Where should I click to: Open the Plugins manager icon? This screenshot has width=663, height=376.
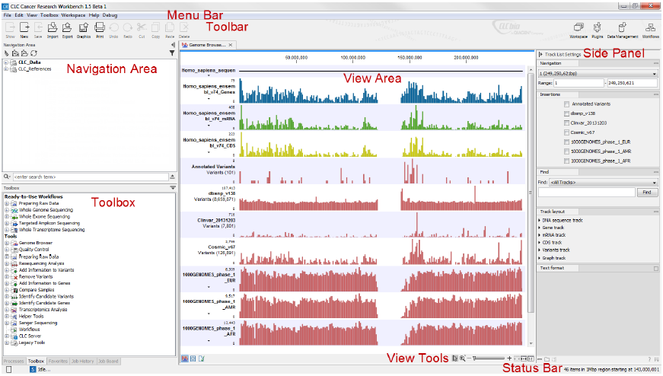597,28
